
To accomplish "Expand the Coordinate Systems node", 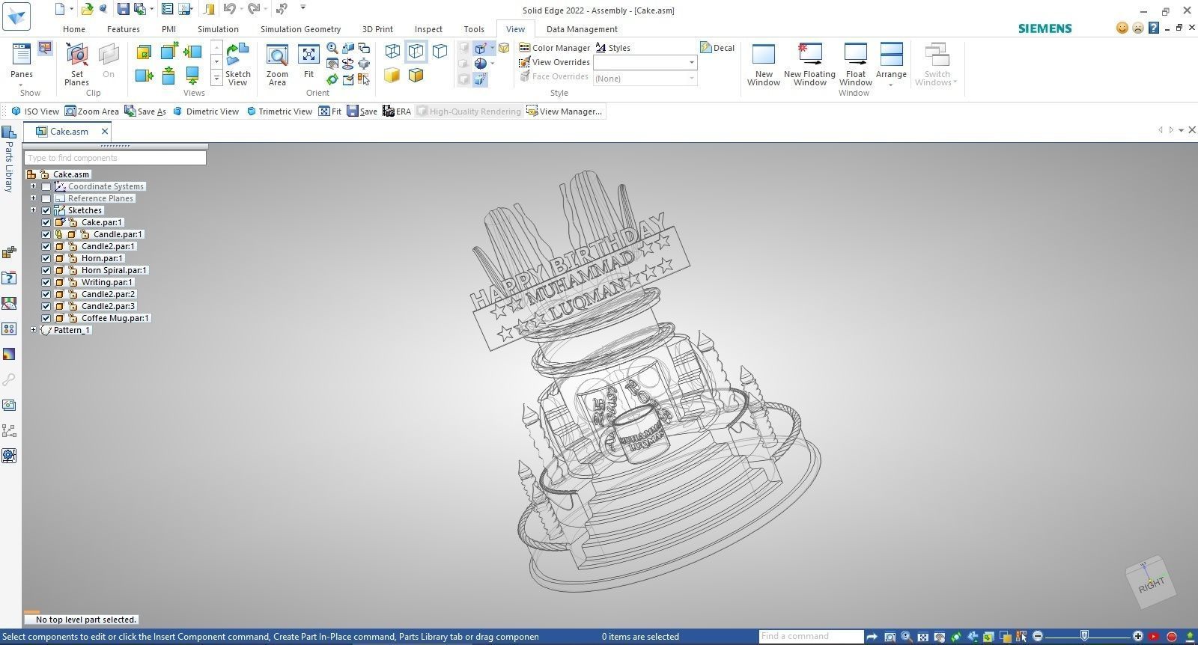I will (33, 186).
